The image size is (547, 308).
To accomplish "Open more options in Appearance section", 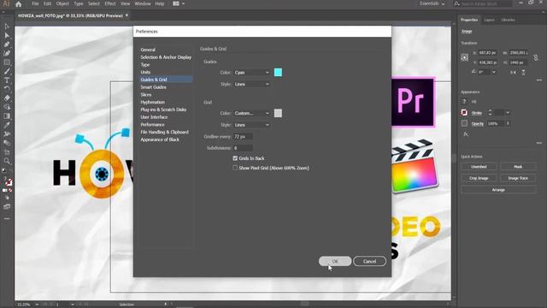I will [539, 143].
